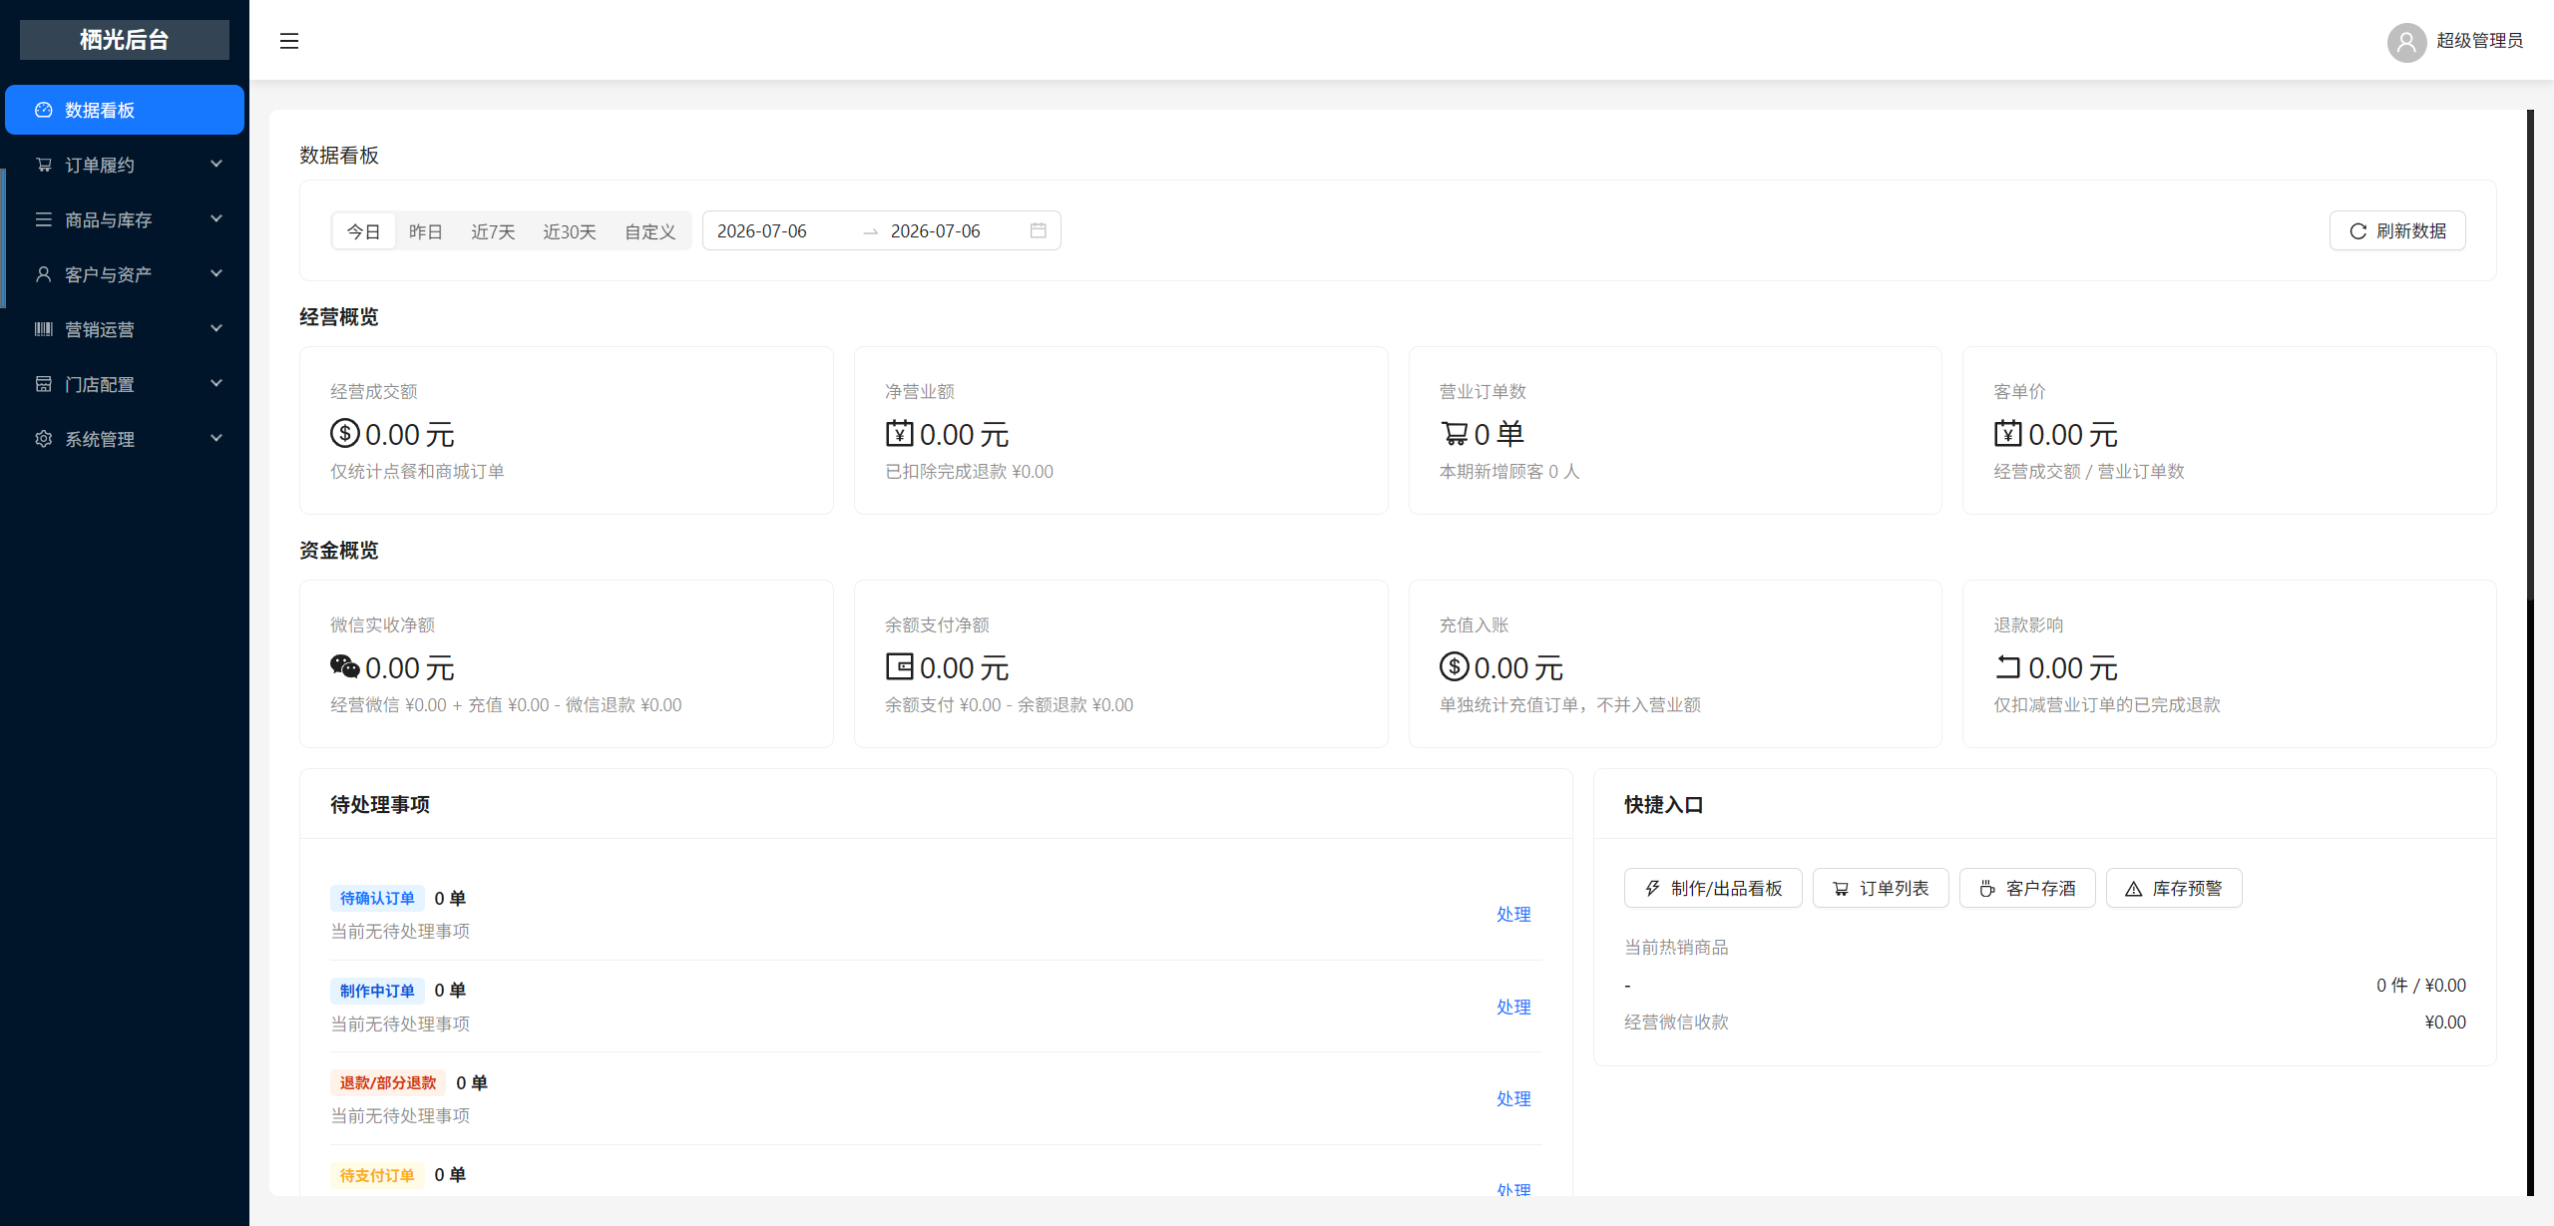Click the warning icon on 库存预警 shortcut
2554x1226 pixels.
point(2134,889)
